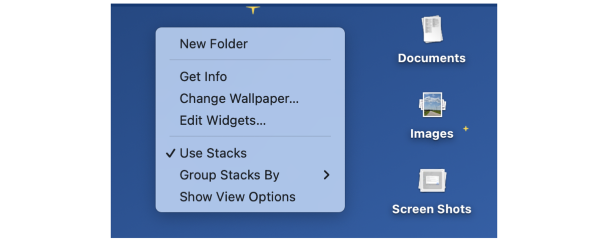Screen dimensions: 608x240
Task: Click blank desktop between menu and Images stack
Action: pos(375,120)
